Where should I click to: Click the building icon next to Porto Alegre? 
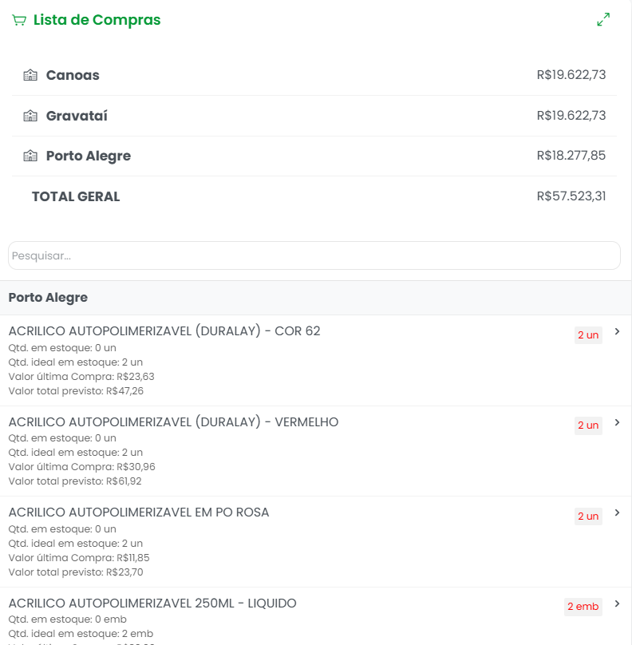(30, 156)
